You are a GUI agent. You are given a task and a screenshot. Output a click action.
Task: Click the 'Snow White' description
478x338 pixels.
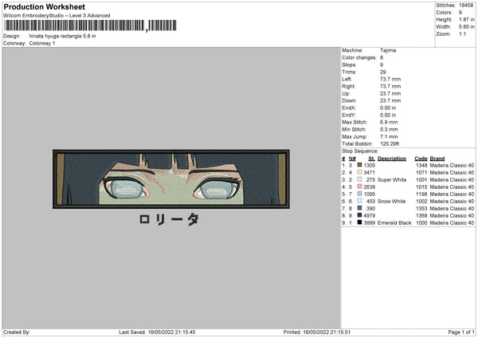[x=391, y=202]
